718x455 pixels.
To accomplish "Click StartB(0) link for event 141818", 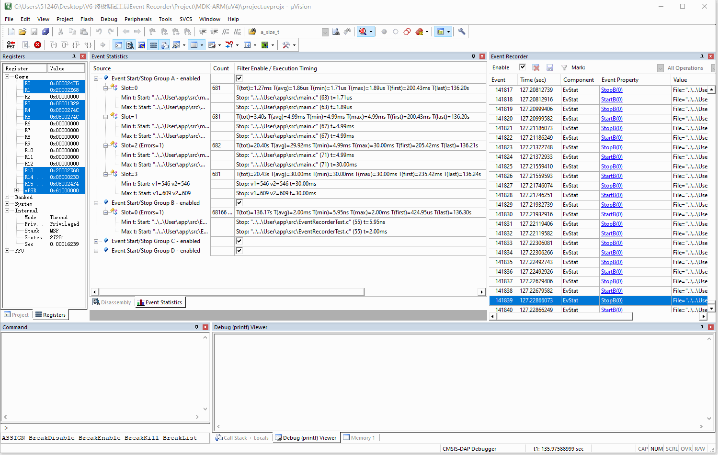I will [x=612, y=100].
